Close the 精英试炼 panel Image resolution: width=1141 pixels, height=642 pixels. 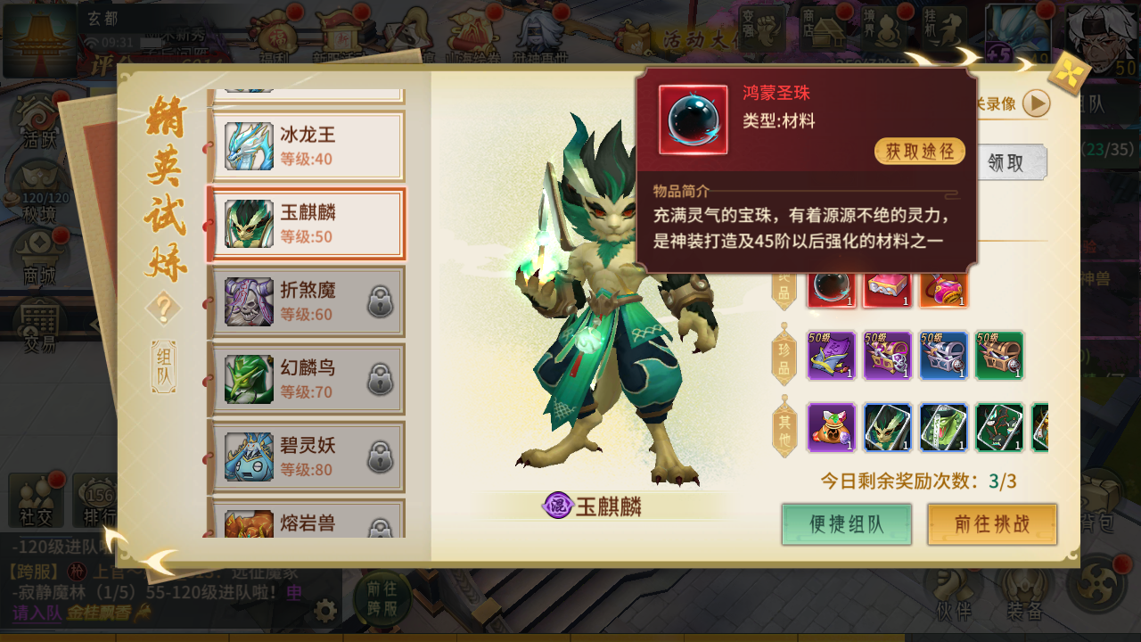coord(1068,74)
